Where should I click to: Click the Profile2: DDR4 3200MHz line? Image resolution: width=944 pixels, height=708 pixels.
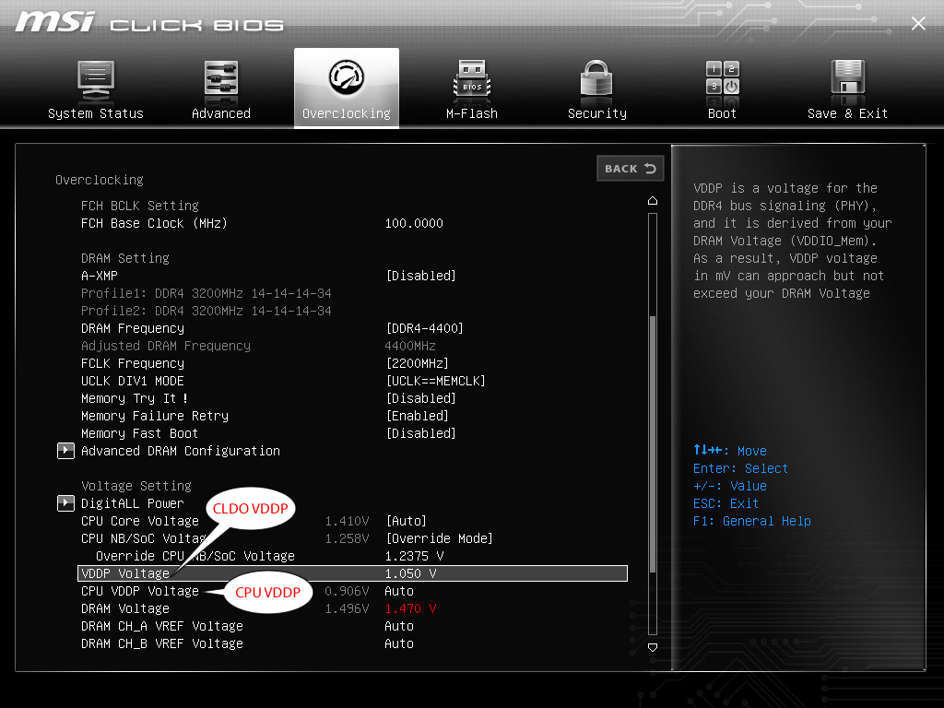click(x=206, y=311)
